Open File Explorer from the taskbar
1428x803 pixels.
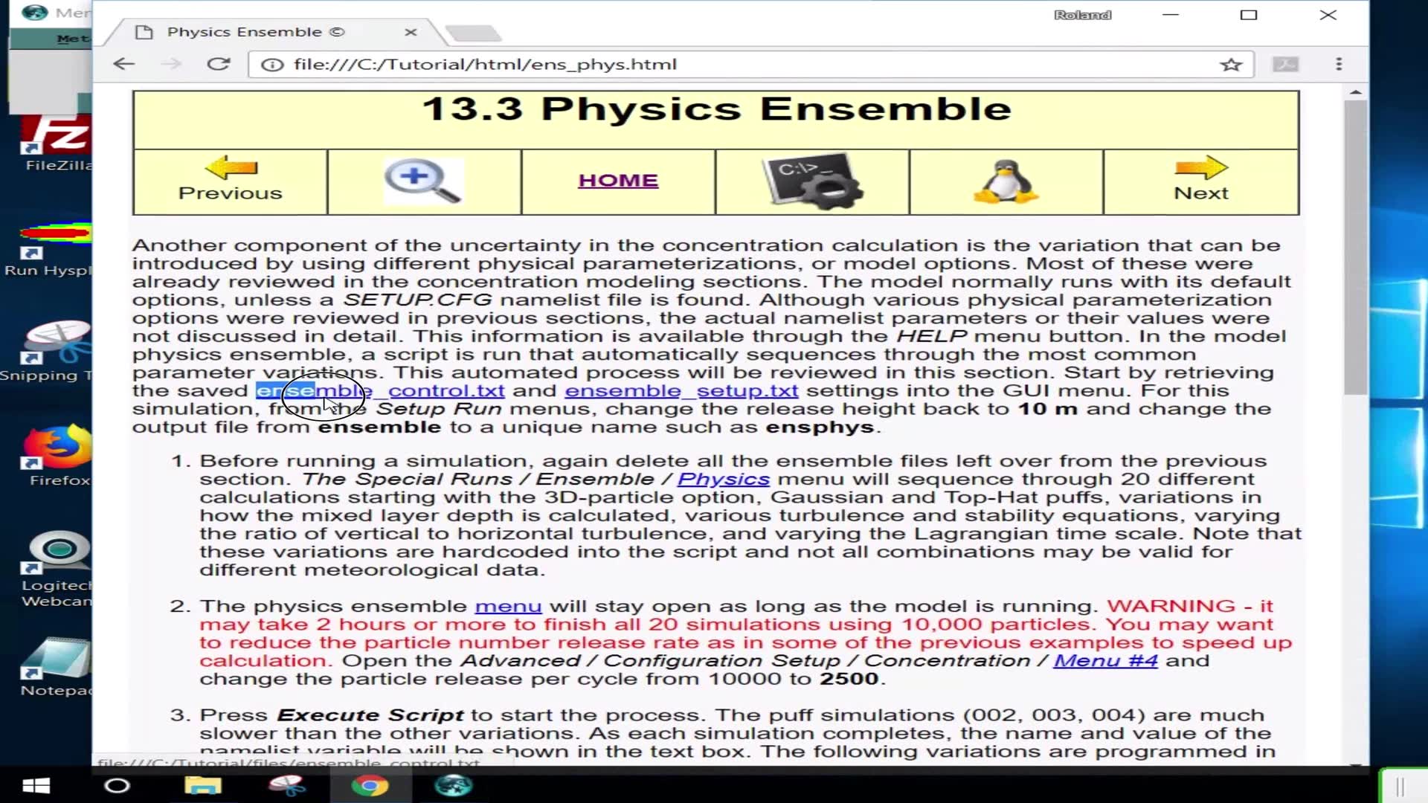click(x=202, y=786)
